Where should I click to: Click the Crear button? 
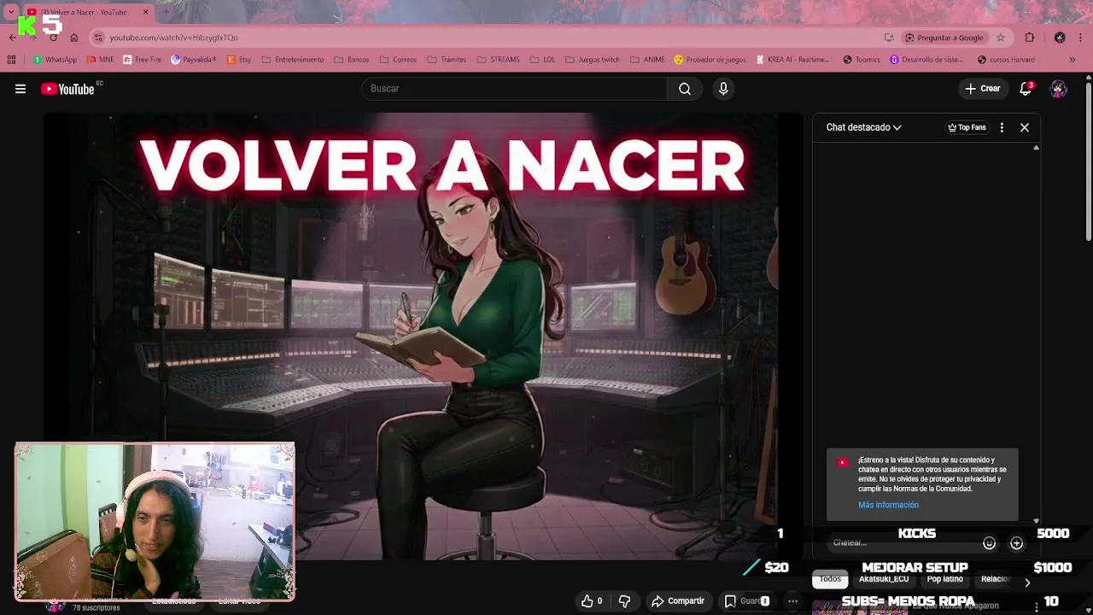pos(983,89)
